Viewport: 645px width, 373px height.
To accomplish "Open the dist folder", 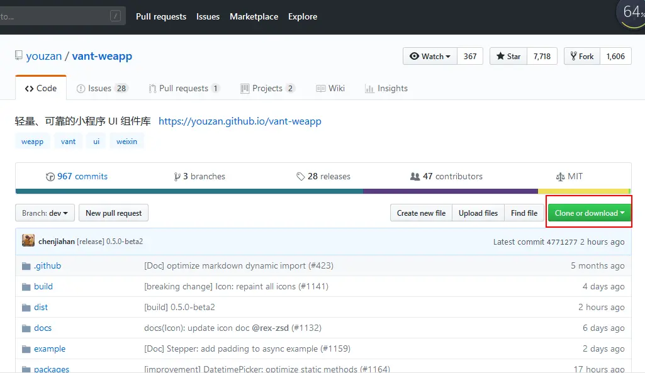I will 41,307.
